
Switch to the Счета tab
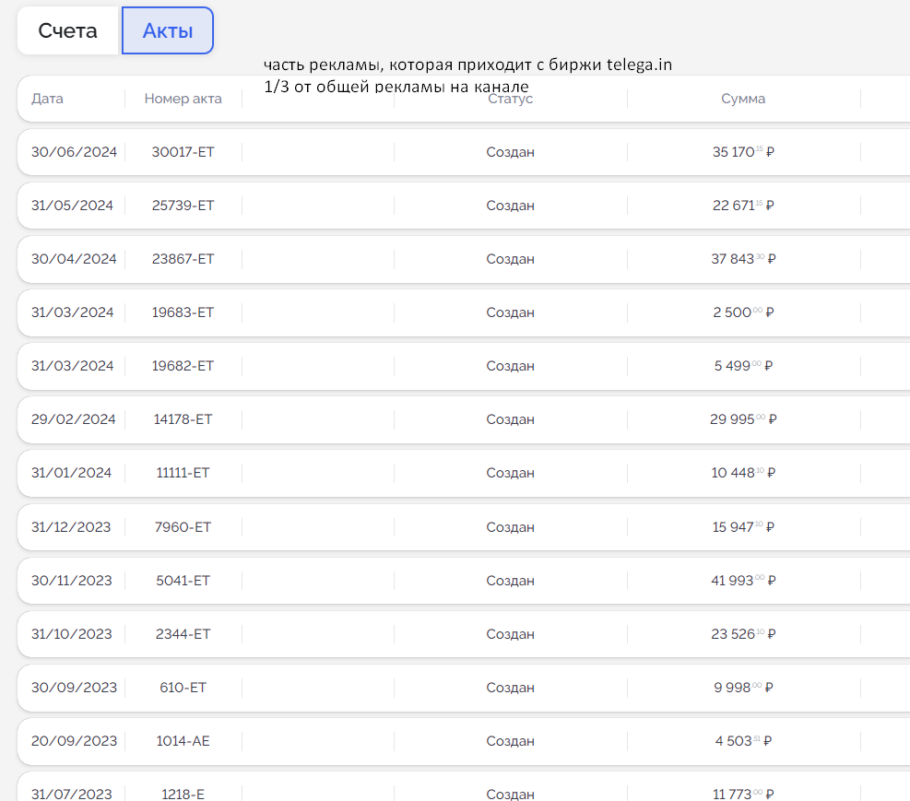[67, 30]
